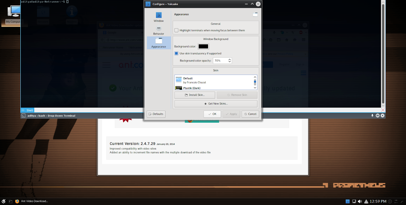Show hidden tray icons arrow
This screenshot has width=406, height=205.
tap(366, 201)
